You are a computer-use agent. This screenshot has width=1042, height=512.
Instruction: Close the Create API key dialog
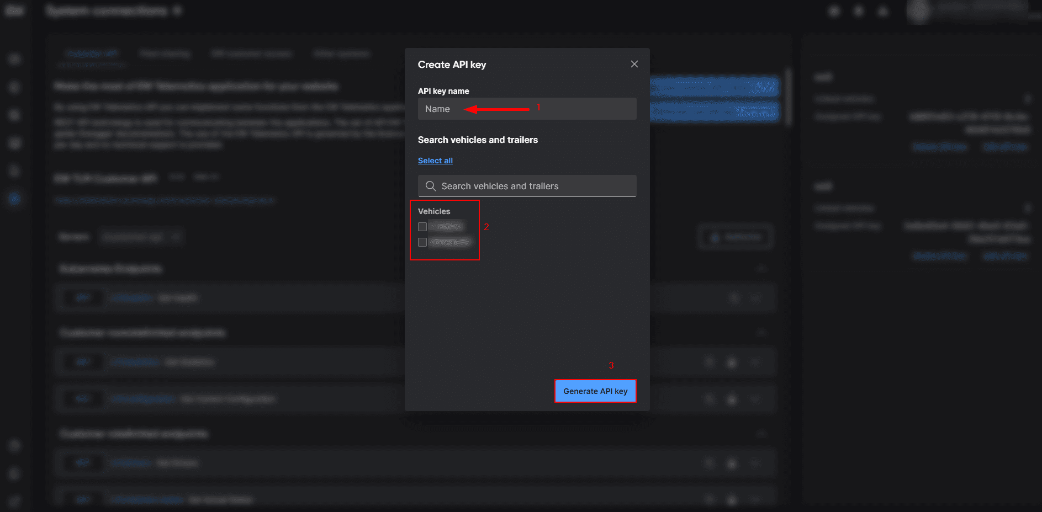point(634,64)
